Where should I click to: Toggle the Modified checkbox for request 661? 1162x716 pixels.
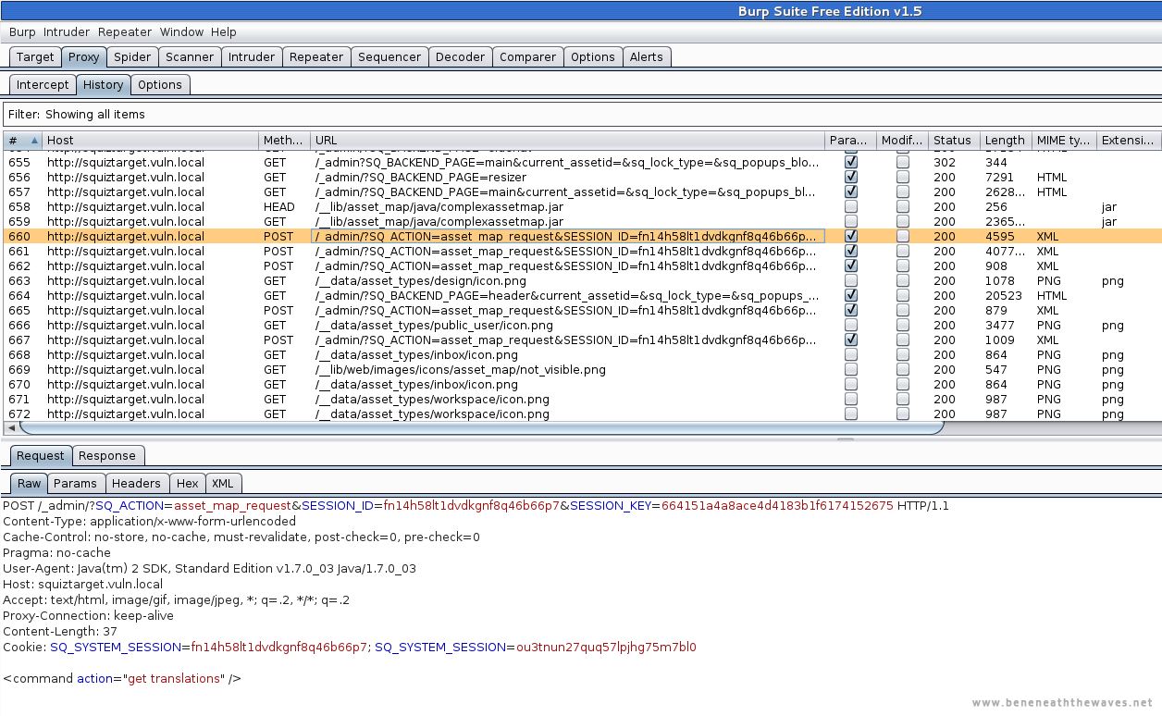click(903, 251)
